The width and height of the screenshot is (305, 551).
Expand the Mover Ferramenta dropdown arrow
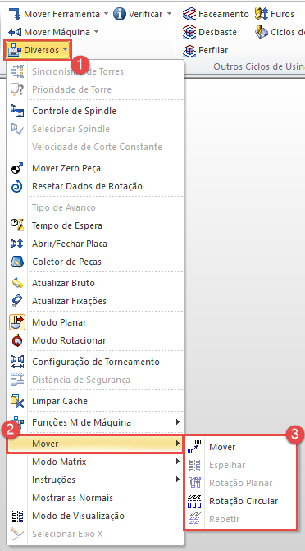click(x=106, y=14)
